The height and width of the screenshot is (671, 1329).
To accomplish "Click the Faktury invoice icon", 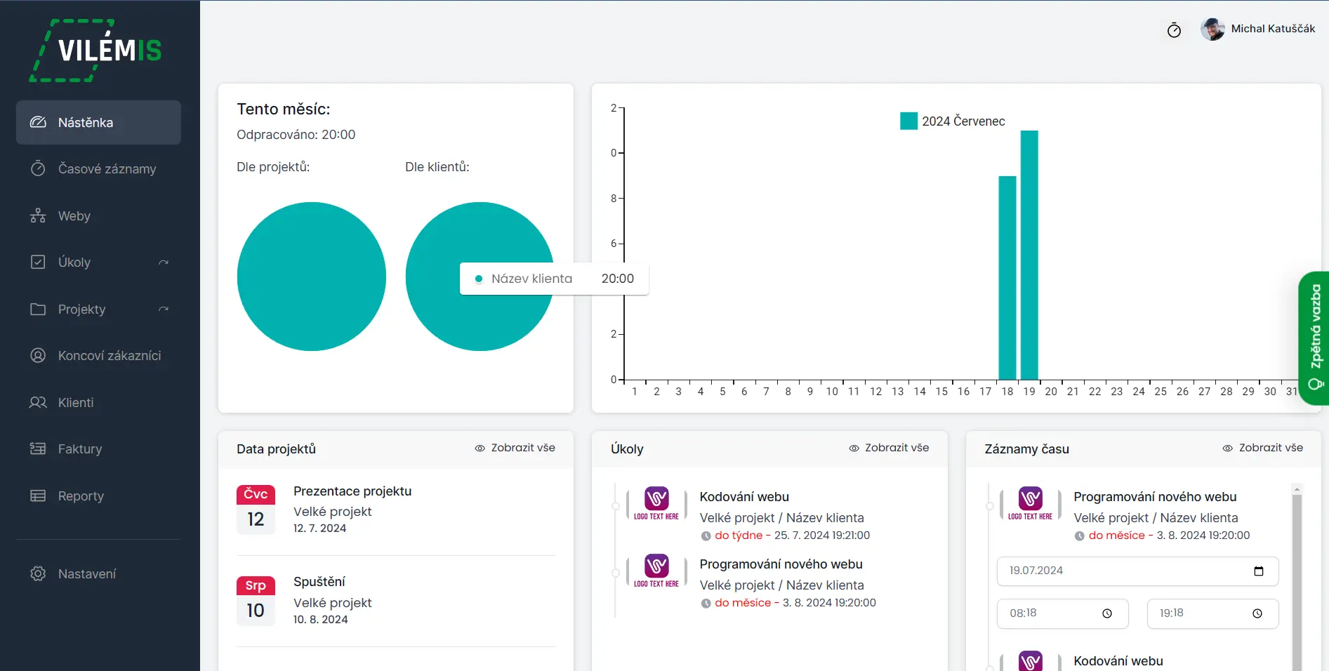I will point(38,449).
